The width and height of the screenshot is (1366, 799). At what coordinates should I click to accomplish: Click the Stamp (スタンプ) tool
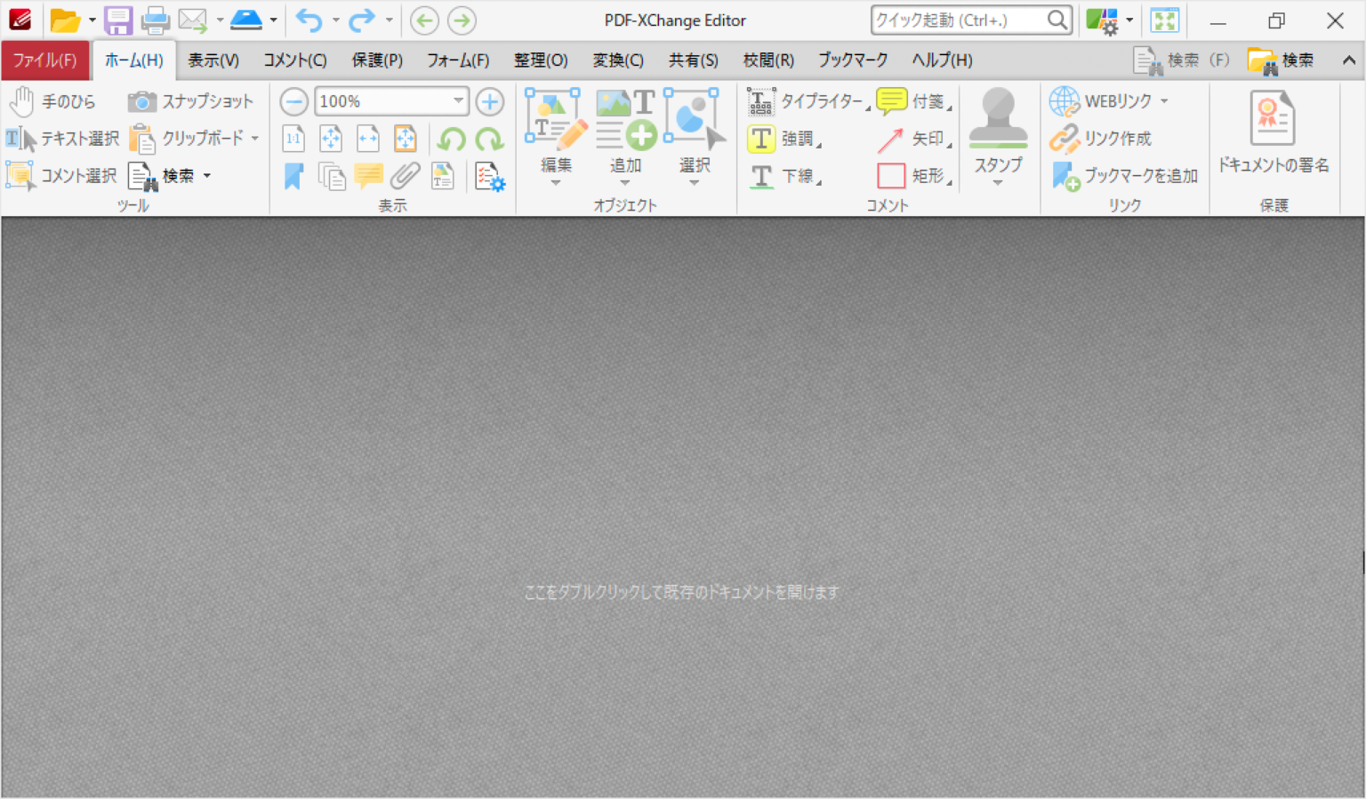(x=998, y=133)
